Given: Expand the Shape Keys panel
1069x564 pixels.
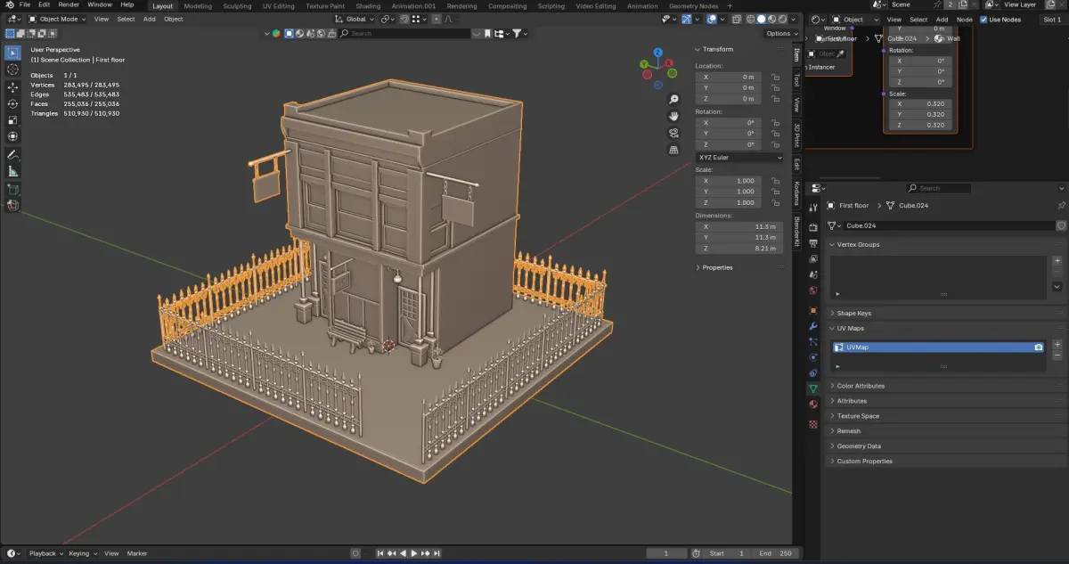Looking at the screenshot, I should coord(853,313).
